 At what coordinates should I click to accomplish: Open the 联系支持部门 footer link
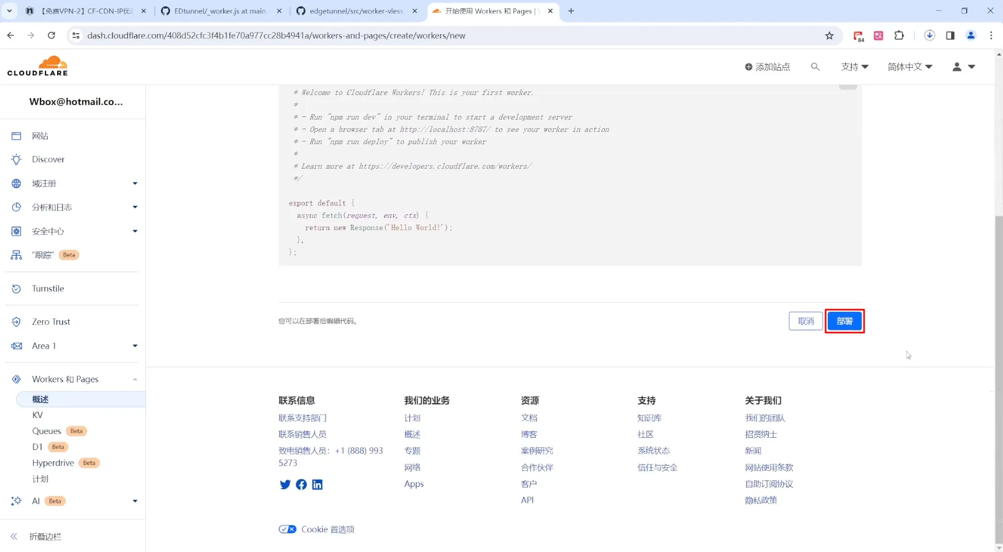tap(302, 418)
